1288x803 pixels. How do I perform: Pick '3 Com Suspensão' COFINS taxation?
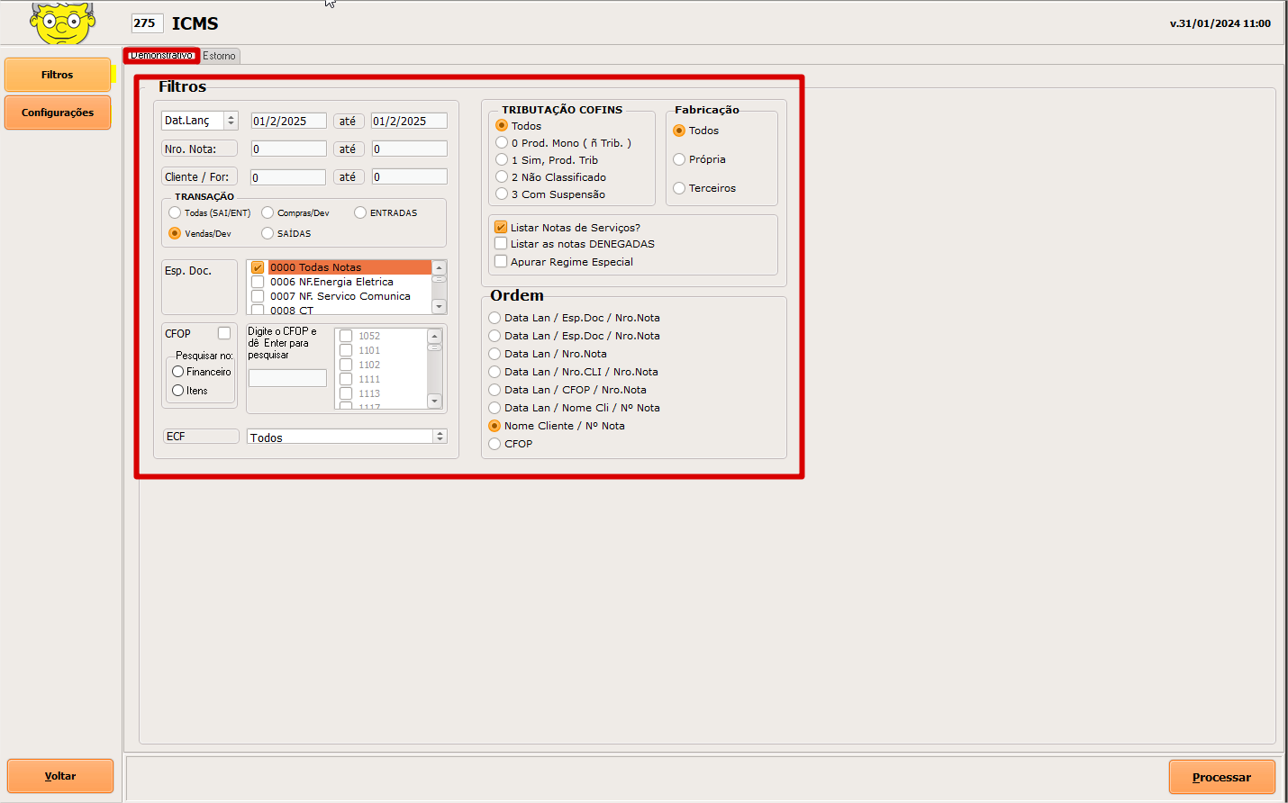[x=502, y=194]
